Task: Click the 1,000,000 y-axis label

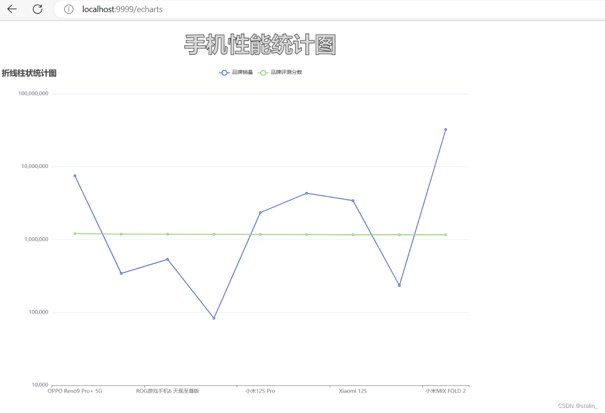Action: point(36,239)
